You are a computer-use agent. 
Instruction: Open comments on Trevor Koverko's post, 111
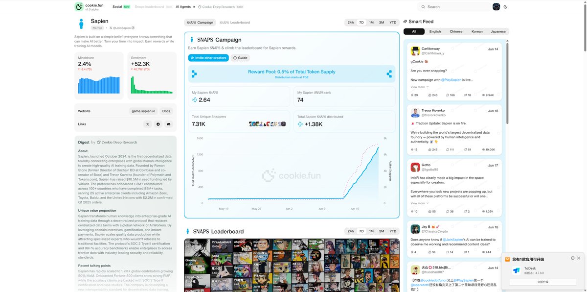coord(449,149)
